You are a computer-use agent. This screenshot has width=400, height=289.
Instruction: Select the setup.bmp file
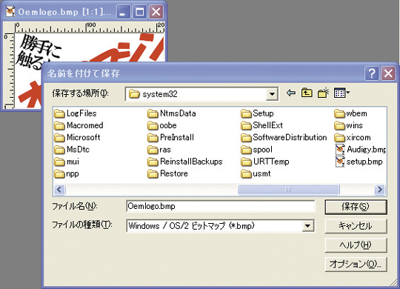point(359,162)
